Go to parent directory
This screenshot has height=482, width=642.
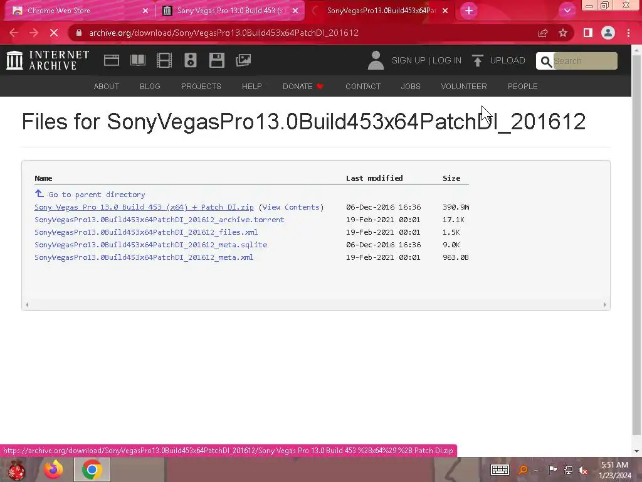(97, 195)
